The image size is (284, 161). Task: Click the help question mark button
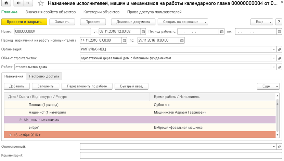[x=279, y=22]
